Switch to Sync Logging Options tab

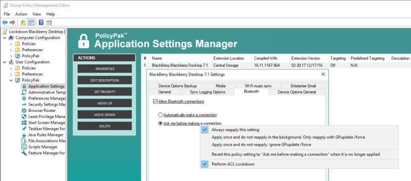click(x=208, y=92)
